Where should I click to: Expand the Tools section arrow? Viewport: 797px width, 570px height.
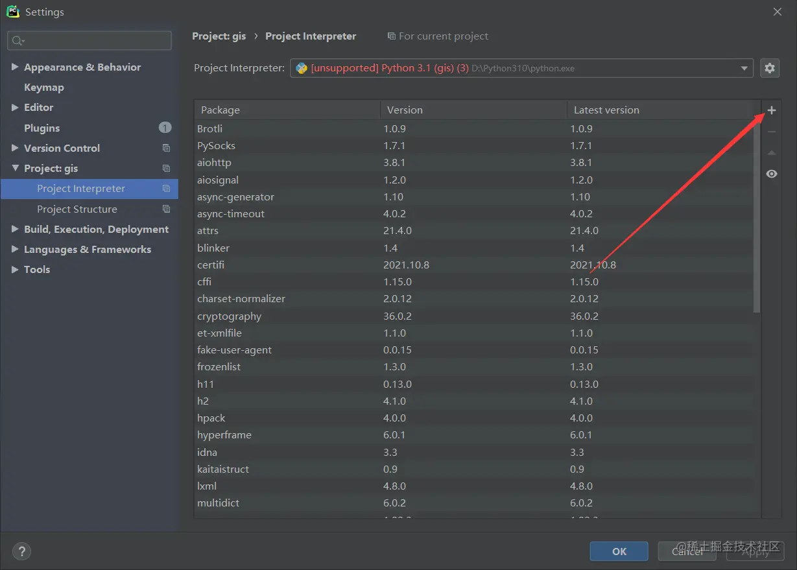coord(15,269)
